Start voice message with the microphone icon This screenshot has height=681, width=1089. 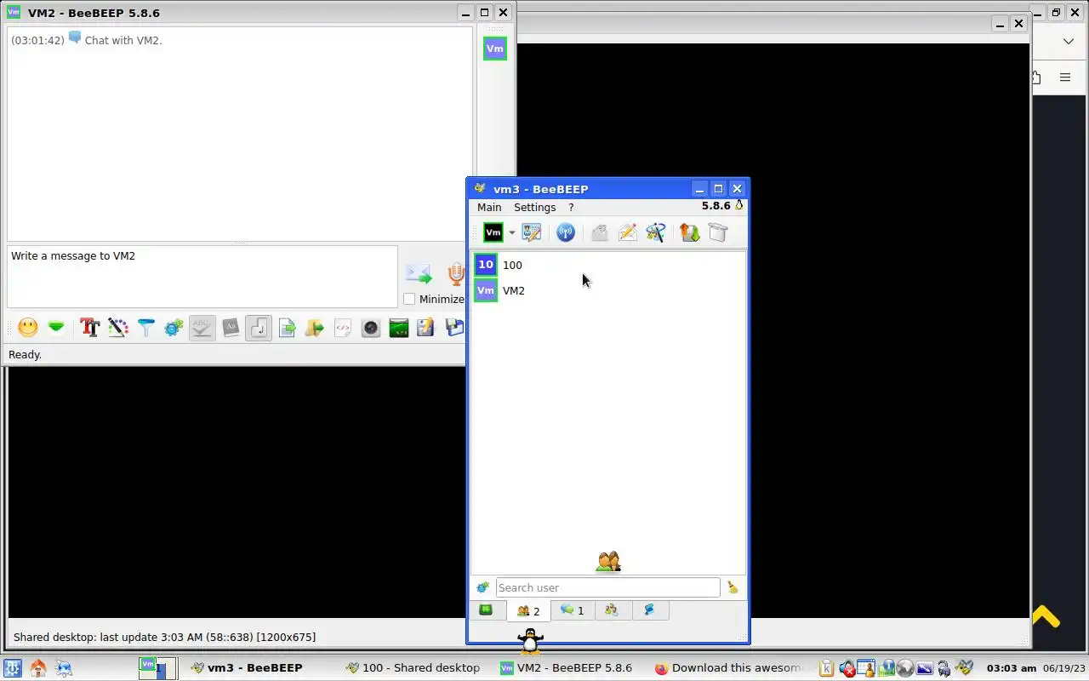456,273
